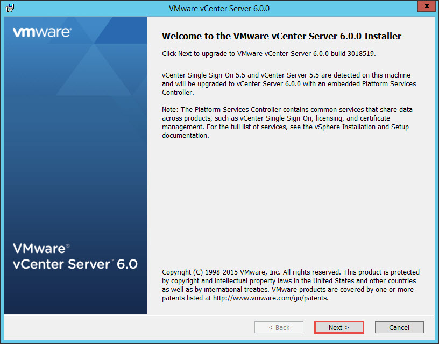
Task: Click the vCenter Single Sign-On detection notice
Action: 288,83
